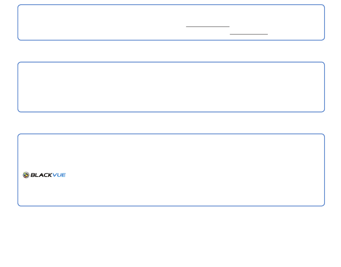
Task: Click the BlackVue circular logo icon
Action: pos(26,175)
